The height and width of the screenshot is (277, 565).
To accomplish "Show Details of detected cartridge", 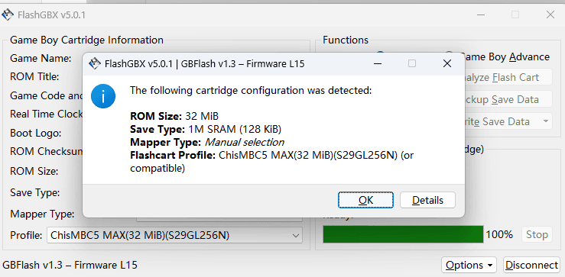I will (x=427, y=200).
